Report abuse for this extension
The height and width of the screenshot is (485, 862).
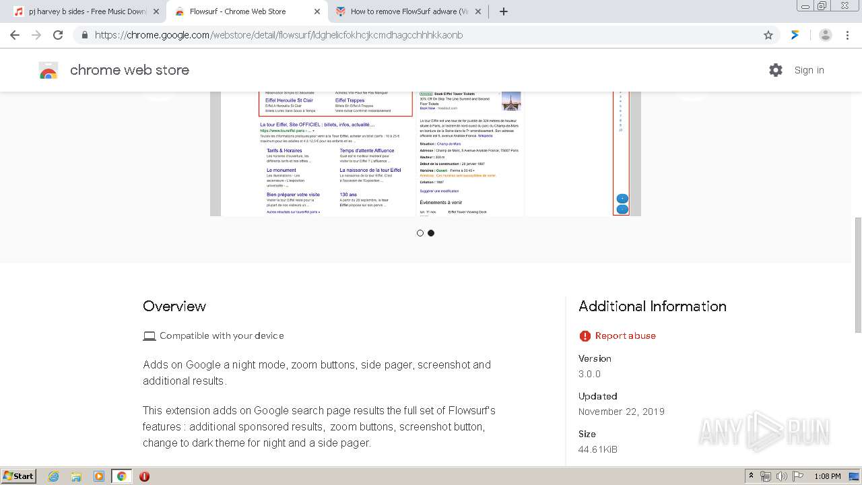pyautogui.click(x=625, y=335)
